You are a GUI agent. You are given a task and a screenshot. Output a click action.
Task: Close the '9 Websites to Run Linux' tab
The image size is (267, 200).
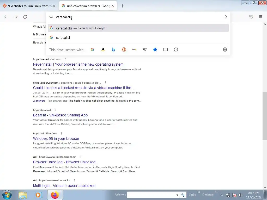(54, 6)
